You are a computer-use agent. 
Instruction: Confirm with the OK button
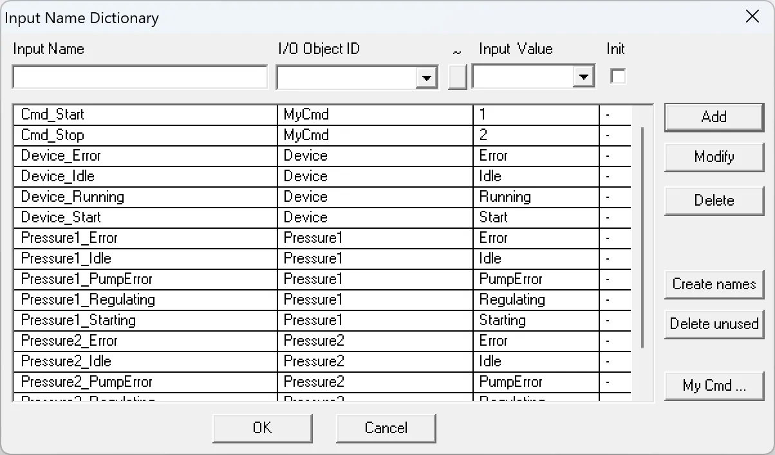tap(262, 428)
